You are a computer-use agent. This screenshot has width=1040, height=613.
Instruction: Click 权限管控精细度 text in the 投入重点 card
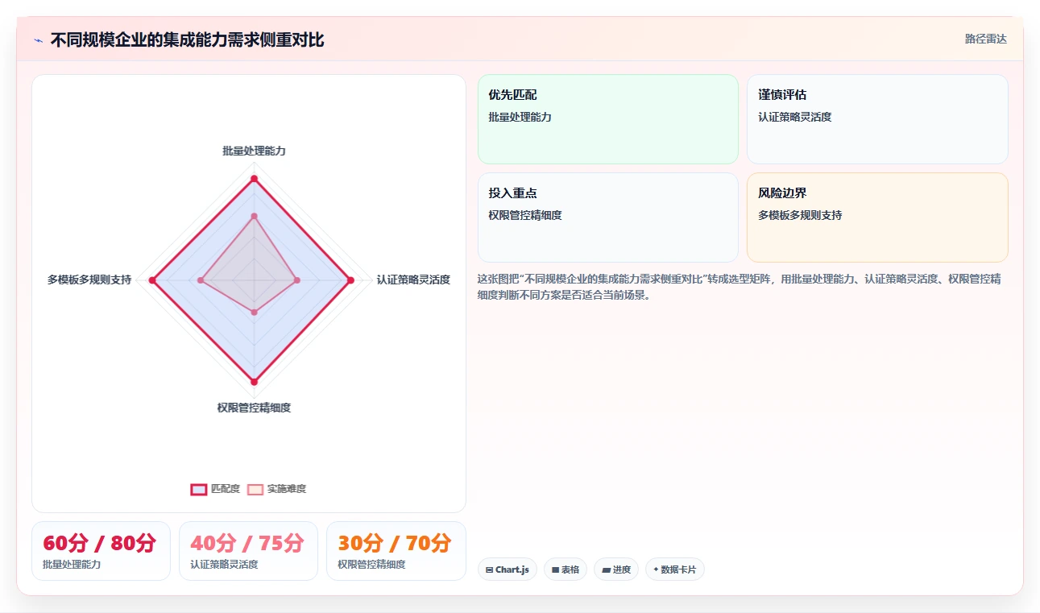pyautogui.click(x=524, y=215)
